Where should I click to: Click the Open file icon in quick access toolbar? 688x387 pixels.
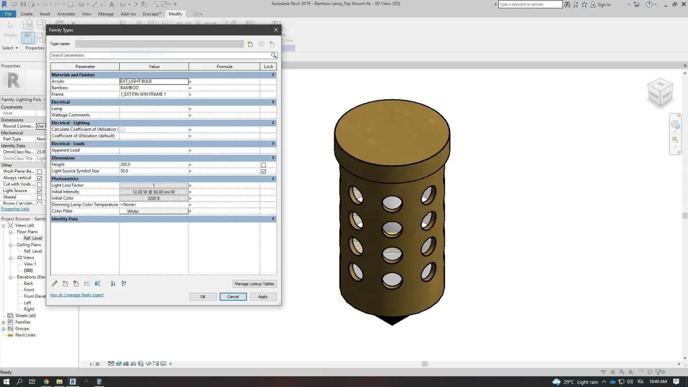click(x=15, y=5)
